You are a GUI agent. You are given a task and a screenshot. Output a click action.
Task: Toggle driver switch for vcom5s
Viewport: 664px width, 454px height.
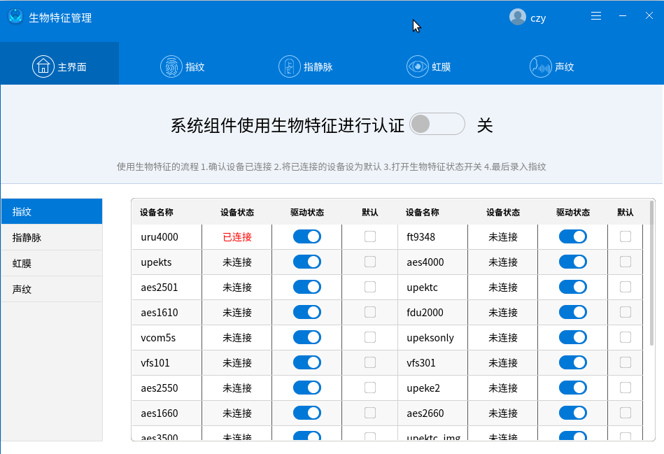[x=307, y=337]
